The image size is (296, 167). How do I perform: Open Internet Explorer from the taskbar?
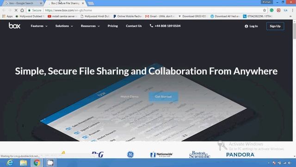(10, 163)
